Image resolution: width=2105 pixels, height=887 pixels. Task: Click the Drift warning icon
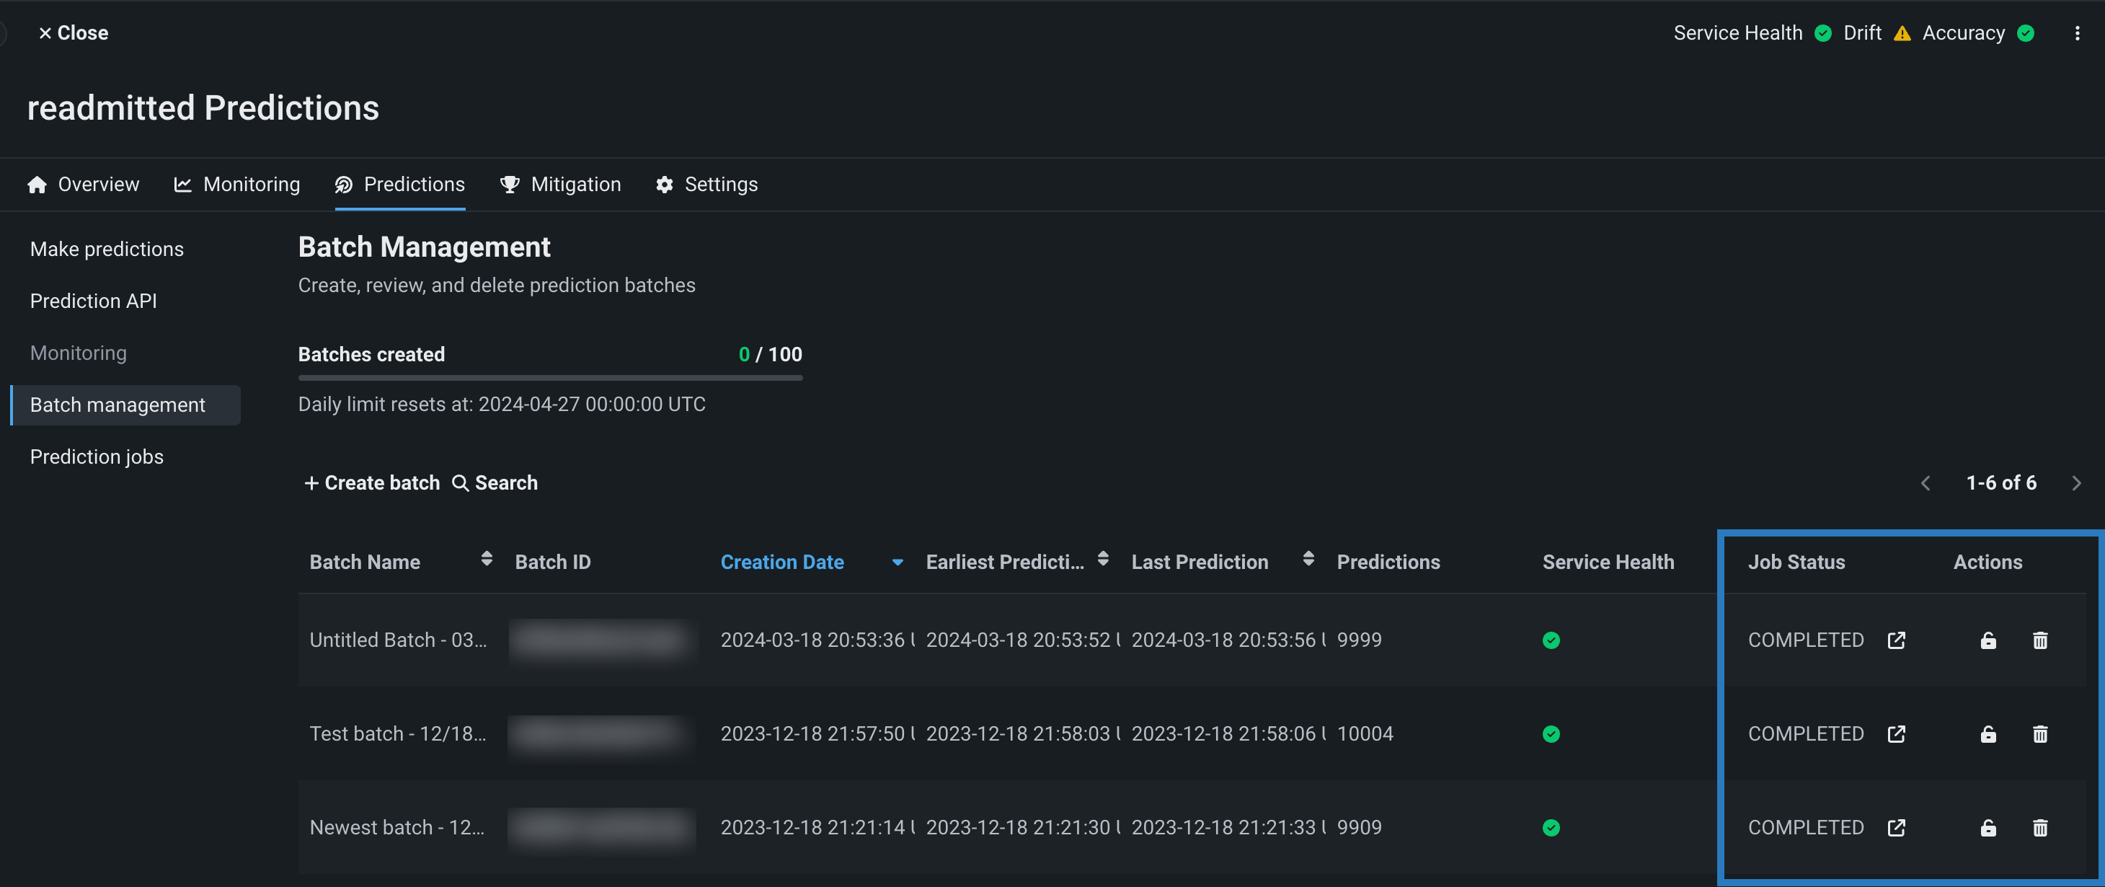[x=1902, y=33]
